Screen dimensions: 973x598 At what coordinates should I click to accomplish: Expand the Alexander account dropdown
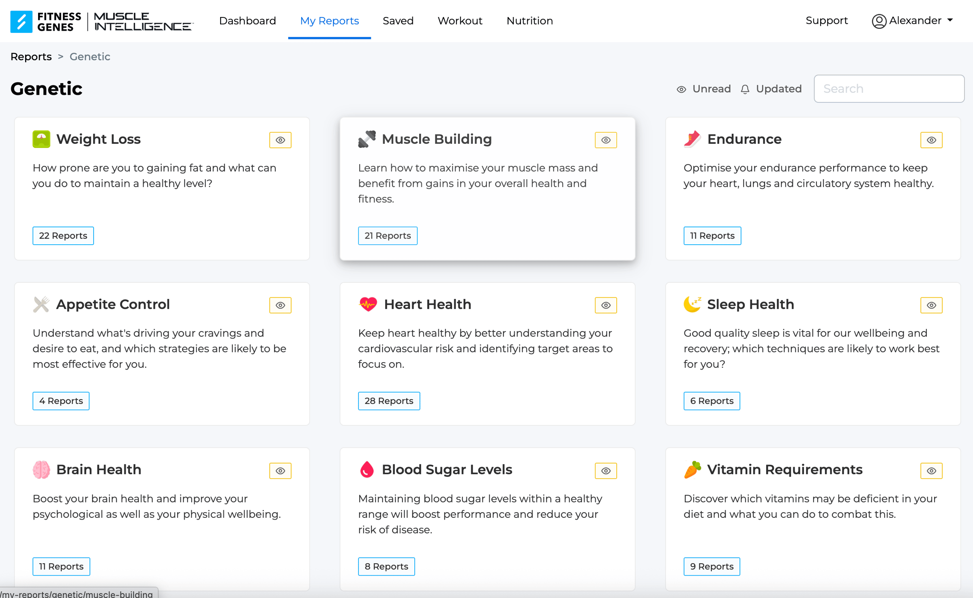pos(913,21)
